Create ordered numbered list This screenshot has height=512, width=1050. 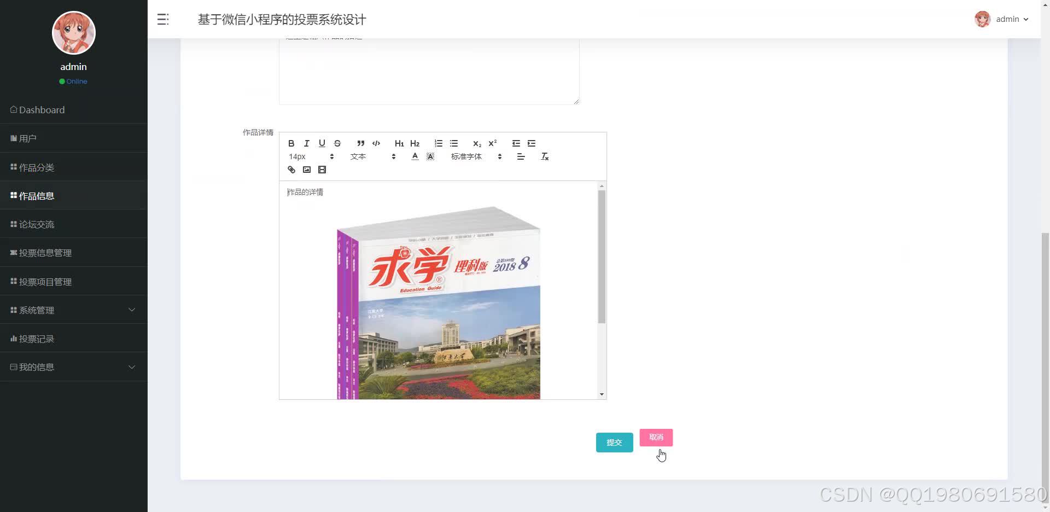(x=439, y=143)
